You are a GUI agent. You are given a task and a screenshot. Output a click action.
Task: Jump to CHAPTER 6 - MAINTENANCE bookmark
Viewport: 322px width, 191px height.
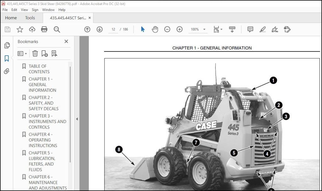click(x=48, y=183)
